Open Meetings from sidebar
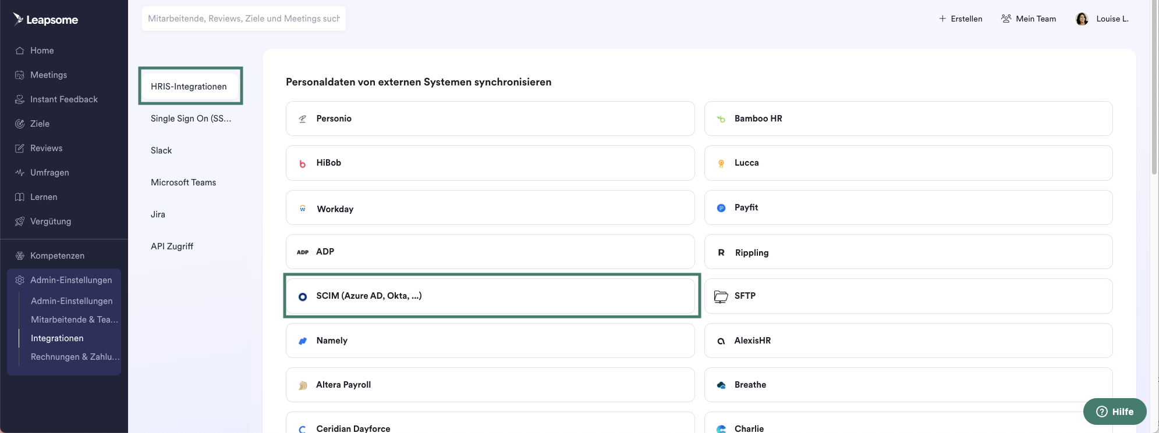Image resolution: width=1159 pixels, height=433 pixels. tap(48, 75)
